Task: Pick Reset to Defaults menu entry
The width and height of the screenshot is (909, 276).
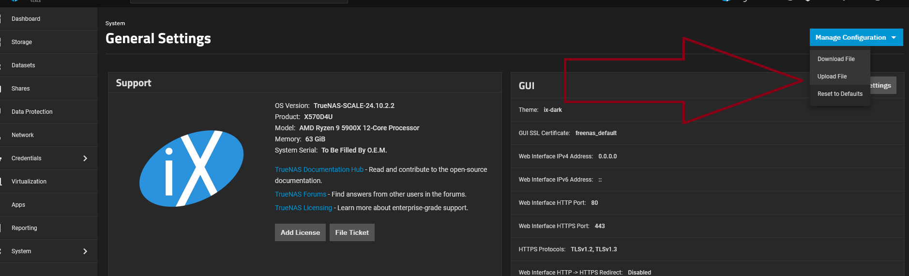Action: 840,94
